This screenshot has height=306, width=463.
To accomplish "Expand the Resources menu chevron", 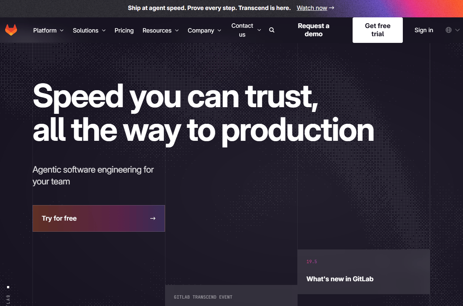I will tap(177, 31).
